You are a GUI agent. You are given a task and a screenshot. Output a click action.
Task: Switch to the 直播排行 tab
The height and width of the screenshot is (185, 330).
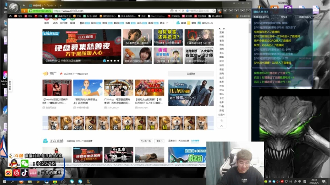point(172,141)
